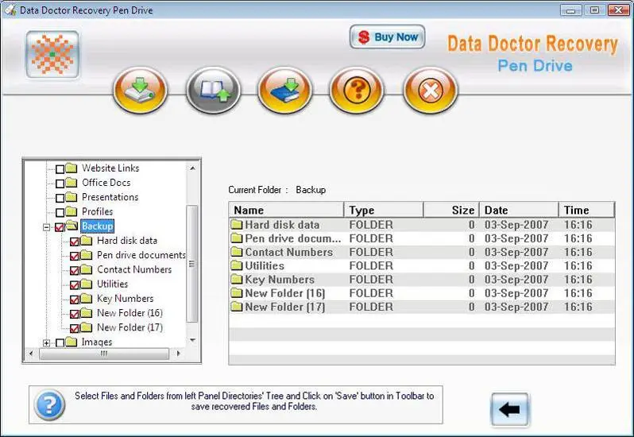Screen dimensions: 634x437
Task: Click the Utilities folder icon in list
Action: pos(237,266)
